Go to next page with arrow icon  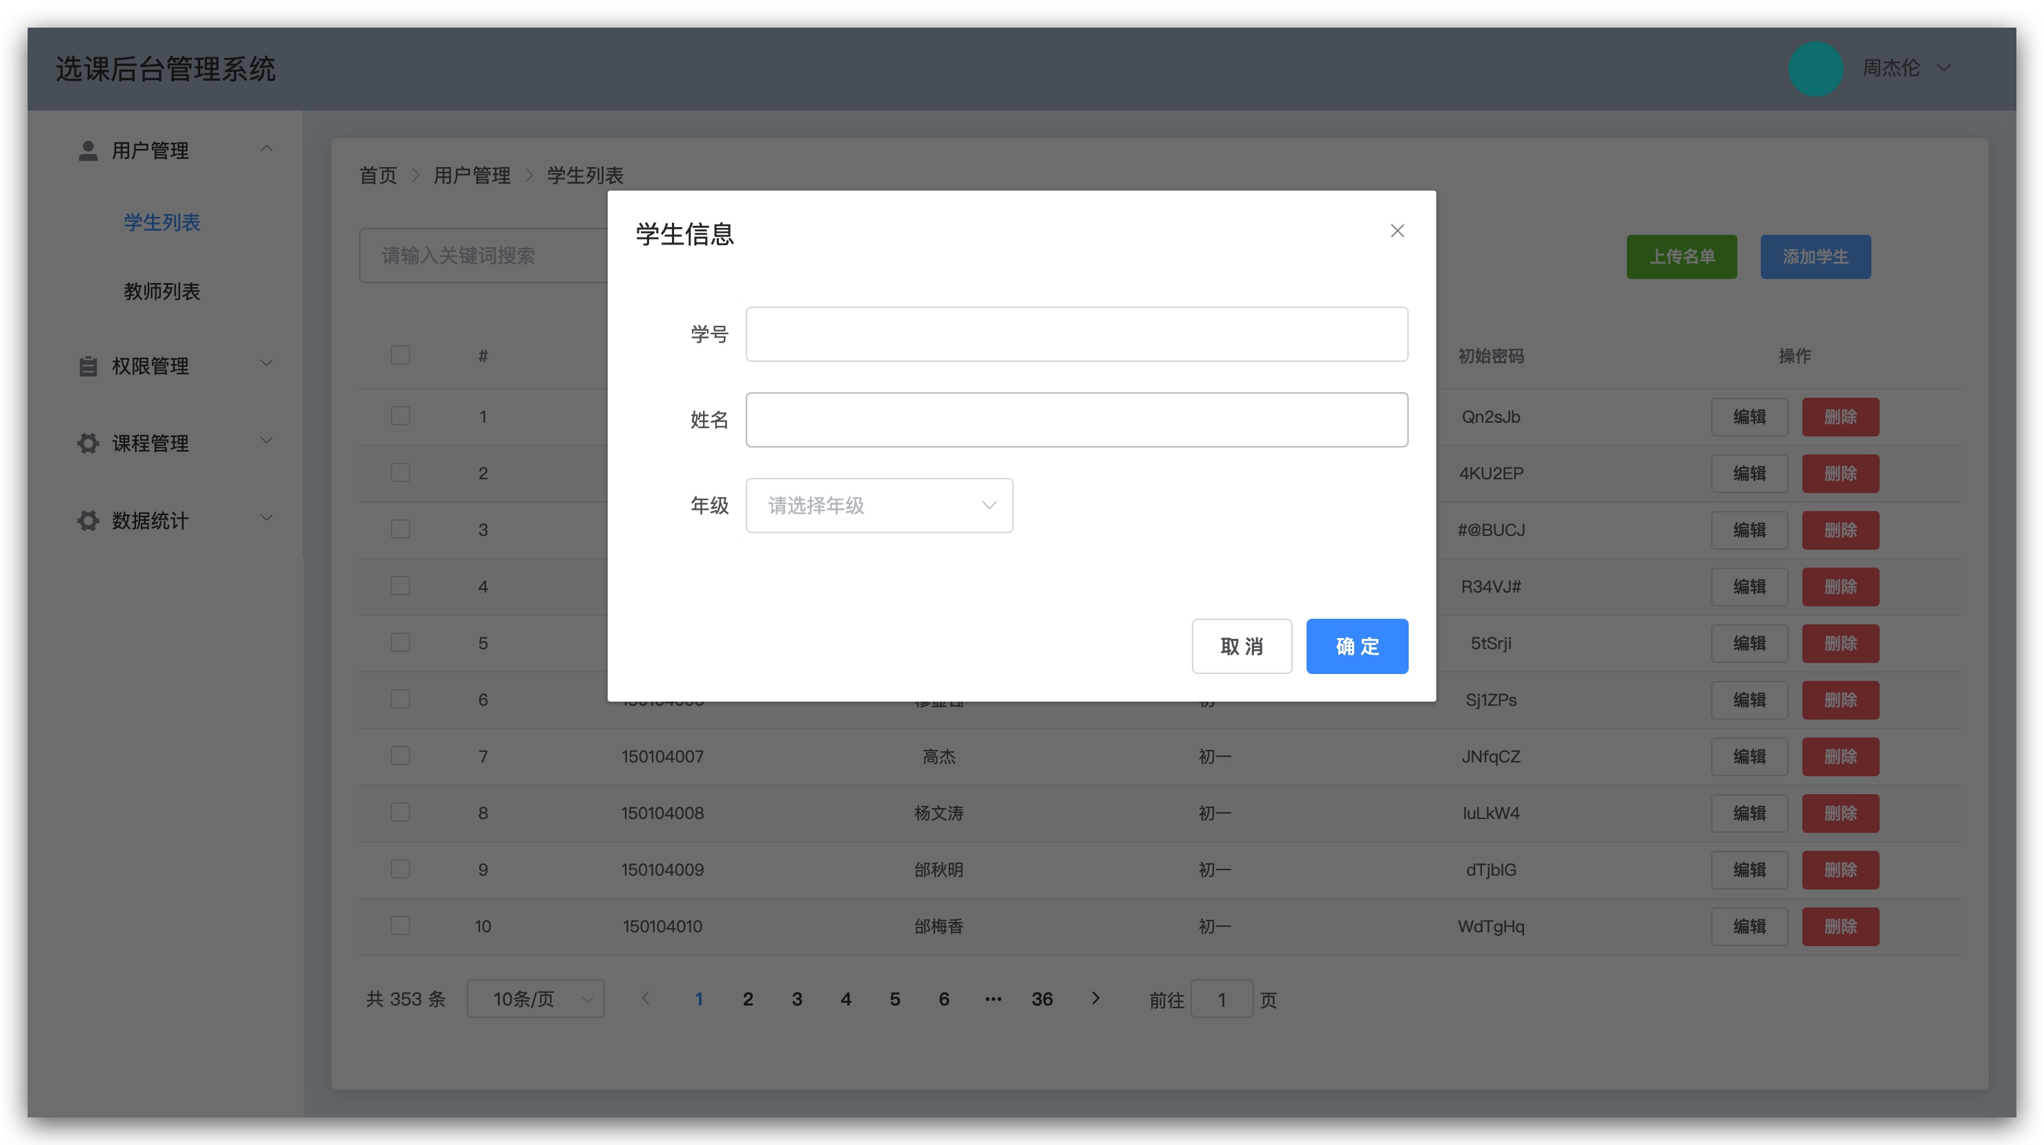(1096, 999)
